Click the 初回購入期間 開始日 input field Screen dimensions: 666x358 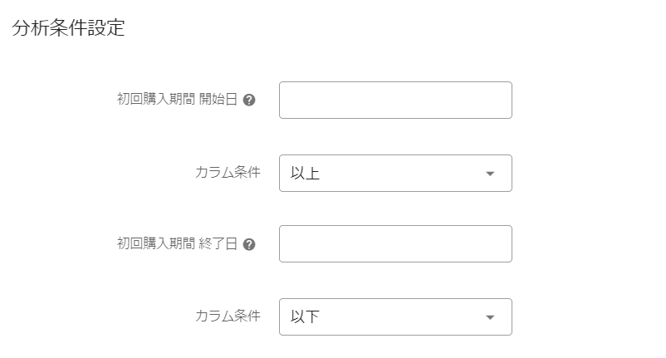pos(395,100)
